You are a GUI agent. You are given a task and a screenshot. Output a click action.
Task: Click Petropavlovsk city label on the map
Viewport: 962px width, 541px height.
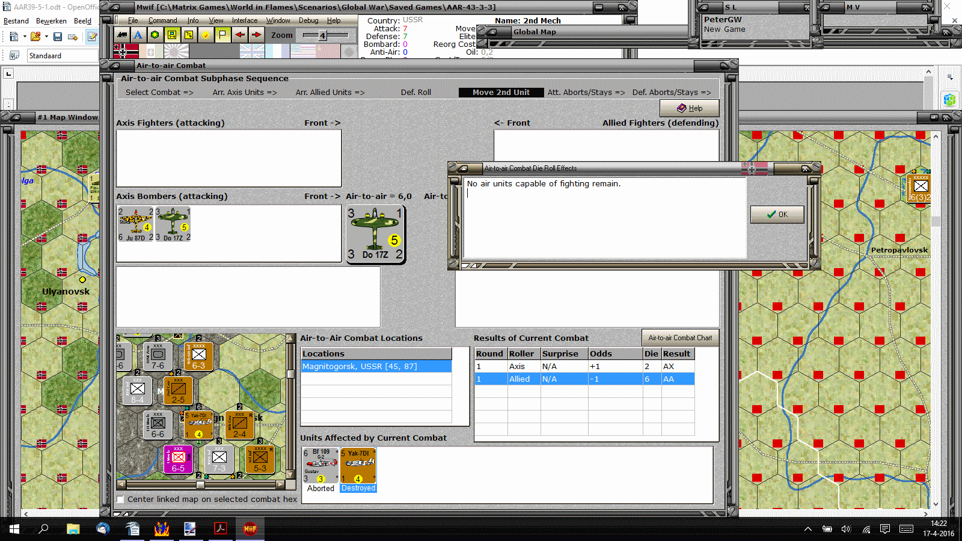(899, 250)
